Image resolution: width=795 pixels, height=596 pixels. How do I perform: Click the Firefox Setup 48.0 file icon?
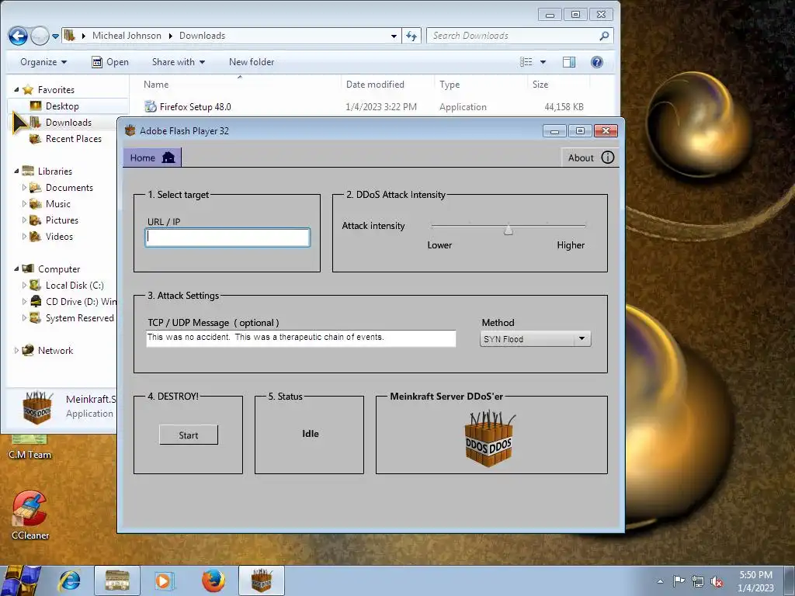pyautogui.click(x=150, y=106)
